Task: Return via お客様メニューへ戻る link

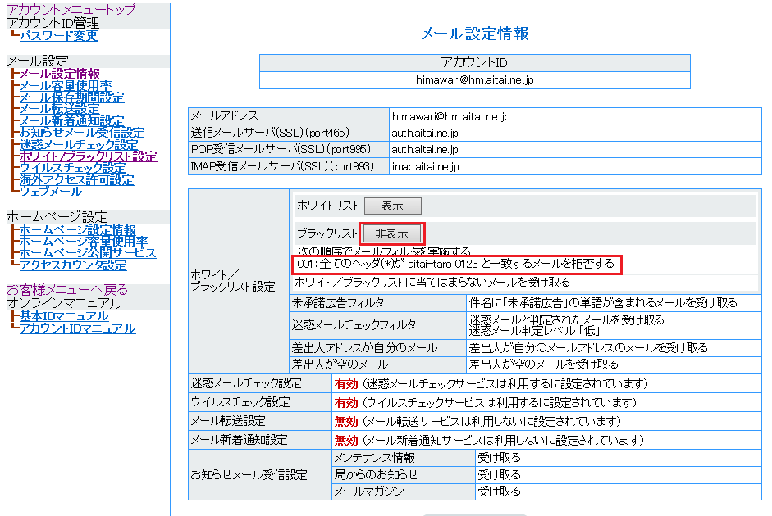Action: [67, 290]
